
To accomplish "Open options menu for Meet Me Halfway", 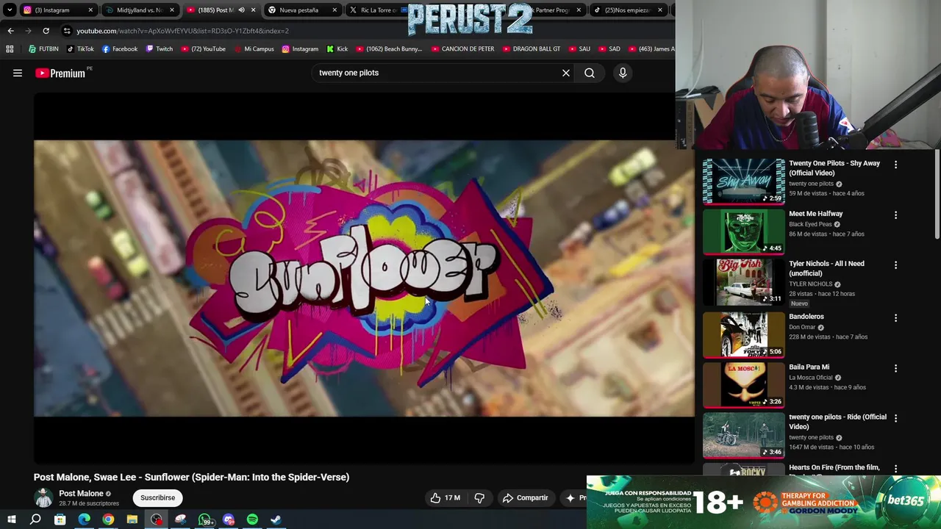I will (895, 215).
